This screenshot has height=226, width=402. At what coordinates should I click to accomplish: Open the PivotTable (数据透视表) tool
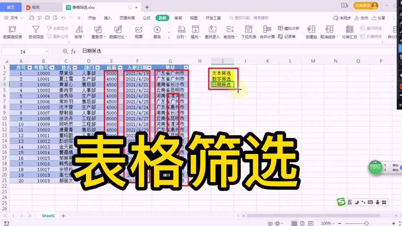12,32
